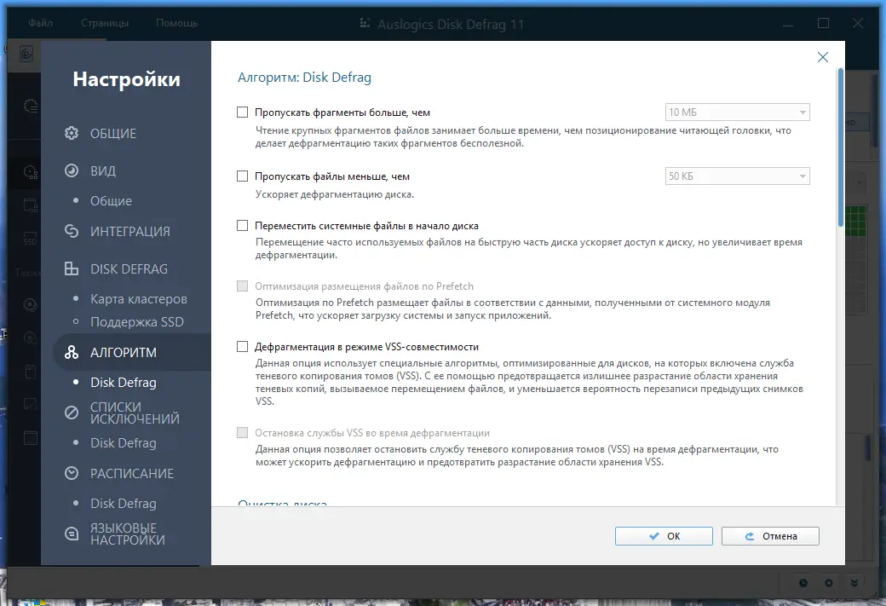Image resolution: width=886 pixels, height=606 pixels.
Task: Open РАСПИСАНИЕ clock icon
Action: (x=72, y=473)
